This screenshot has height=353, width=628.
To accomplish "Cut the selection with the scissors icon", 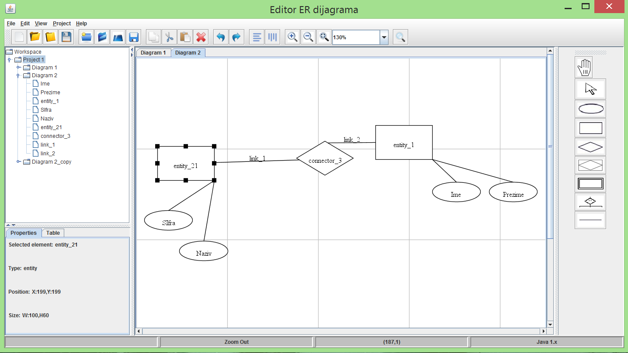I will tap(169, 37).
